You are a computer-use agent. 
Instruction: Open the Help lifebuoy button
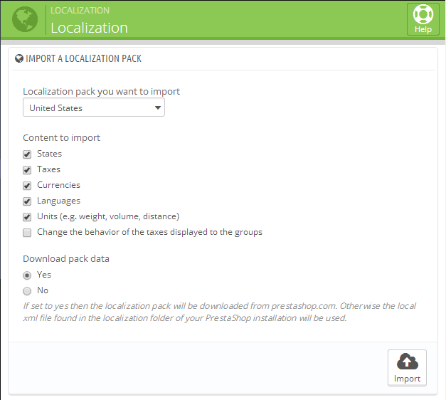click(423, 19)
